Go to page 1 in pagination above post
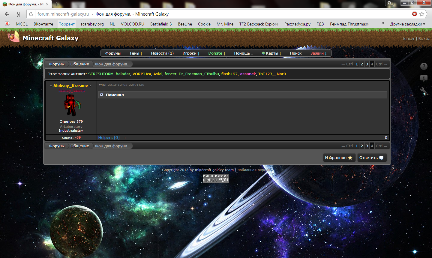Image resolution: width=432 pixels, height=258 pixels. [357, 64]
